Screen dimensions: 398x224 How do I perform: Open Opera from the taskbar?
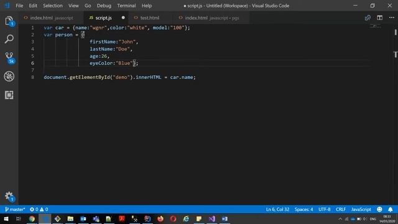[x=173, y=218]
